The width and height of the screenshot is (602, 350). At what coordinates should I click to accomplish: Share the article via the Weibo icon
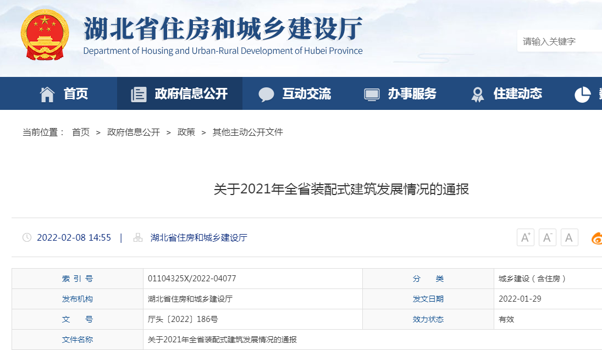[x=597, y=237]
